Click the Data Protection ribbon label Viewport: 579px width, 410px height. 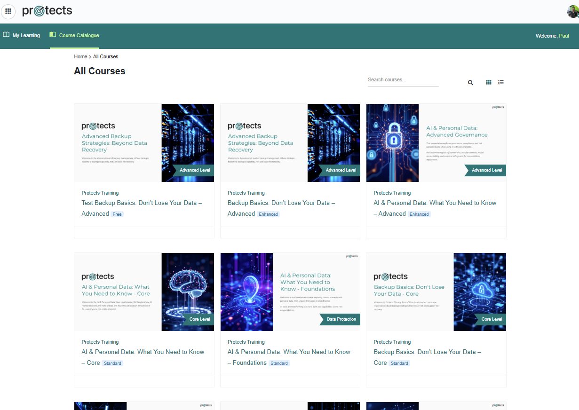[x=341, y=319]
